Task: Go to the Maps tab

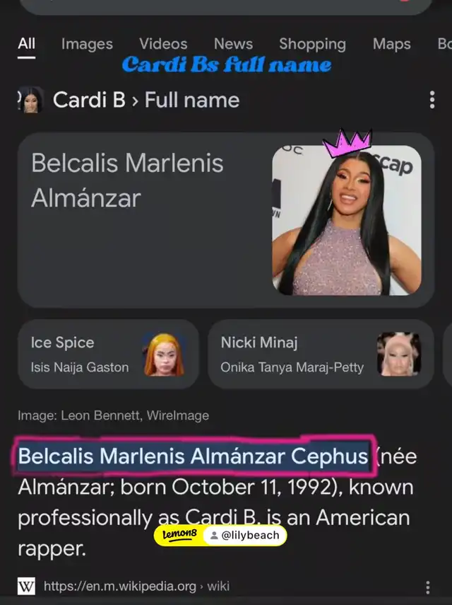Action: (x=391, y=44)
